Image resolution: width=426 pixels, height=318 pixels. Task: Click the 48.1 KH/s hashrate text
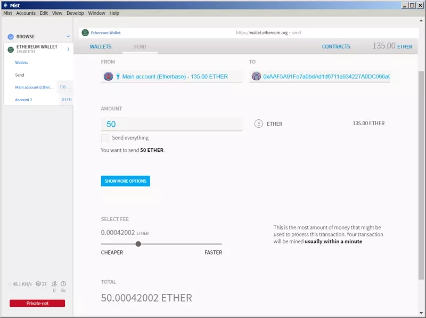tap(22, 284)
